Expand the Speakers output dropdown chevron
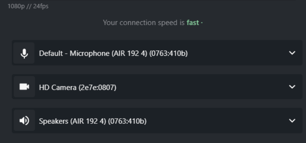 click(292, 121)
